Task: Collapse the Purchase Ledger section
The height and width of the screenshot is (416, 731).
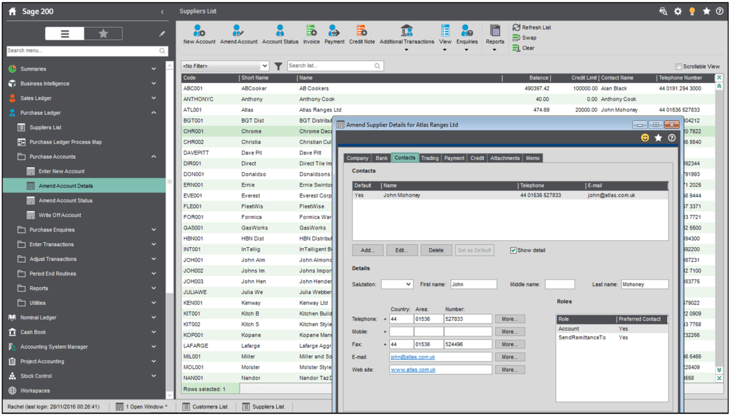Action: click(154, 113)
